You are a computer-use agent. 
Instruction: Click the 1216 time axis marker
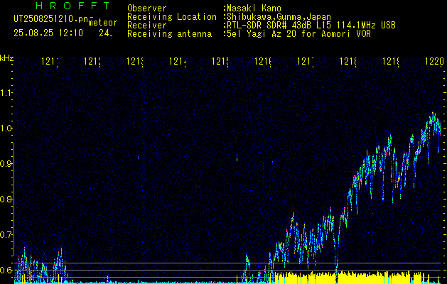coord(263,61)
